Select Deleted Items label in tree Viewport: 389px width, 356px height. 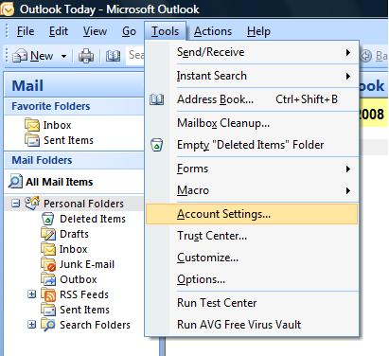tap(93, 219)
